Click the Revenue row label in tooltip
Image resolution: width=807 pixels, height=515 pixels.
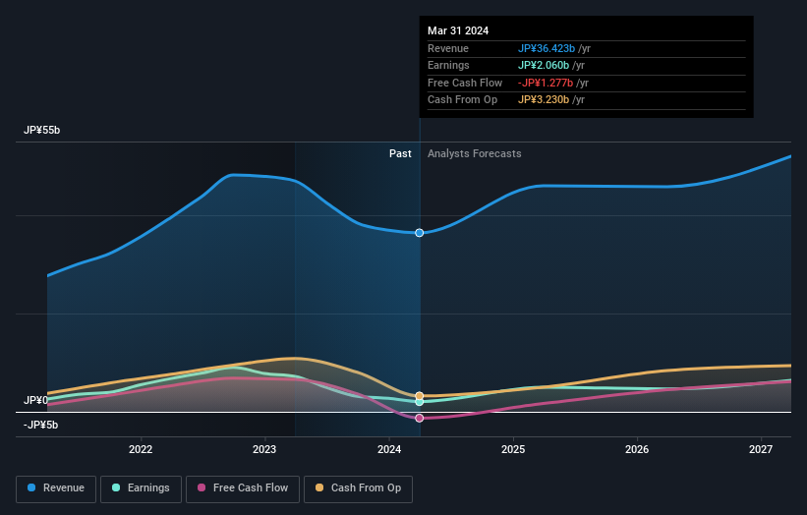click(448, 48)
